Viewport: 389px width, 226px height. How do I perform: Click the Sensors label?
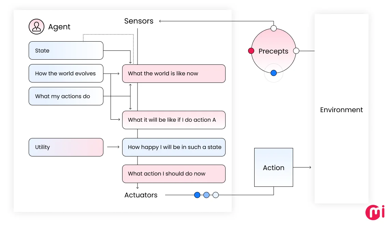pyautogui.click(x=139, y=21)
